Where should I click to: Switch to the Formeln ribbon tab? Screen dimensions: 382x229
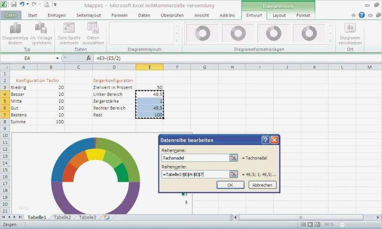pyautogui.click(x=120, y=15)
